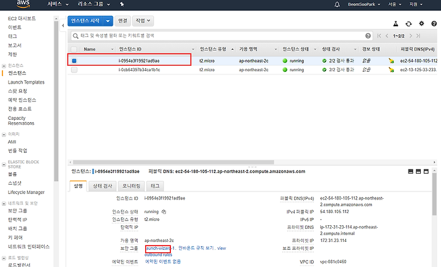
Task: Open 인바운드 규칙 보기 link
Action: click(196, 249)
